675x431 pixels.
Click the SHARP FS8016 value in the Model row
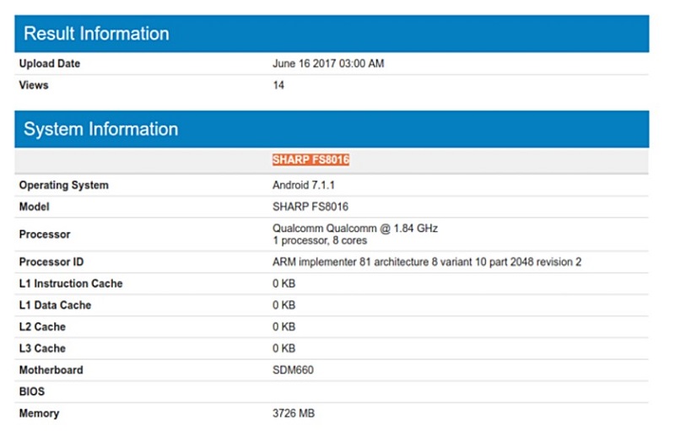click(310, 207)
